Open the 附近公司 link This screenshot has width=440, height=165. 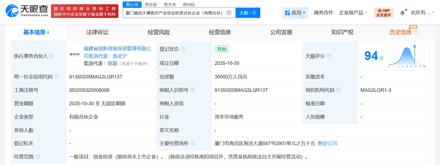(x=328, y=143)
